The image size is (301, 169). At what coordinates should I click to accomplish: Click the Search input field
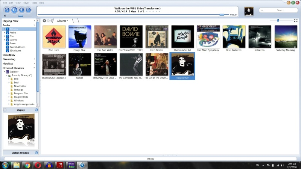280,11
